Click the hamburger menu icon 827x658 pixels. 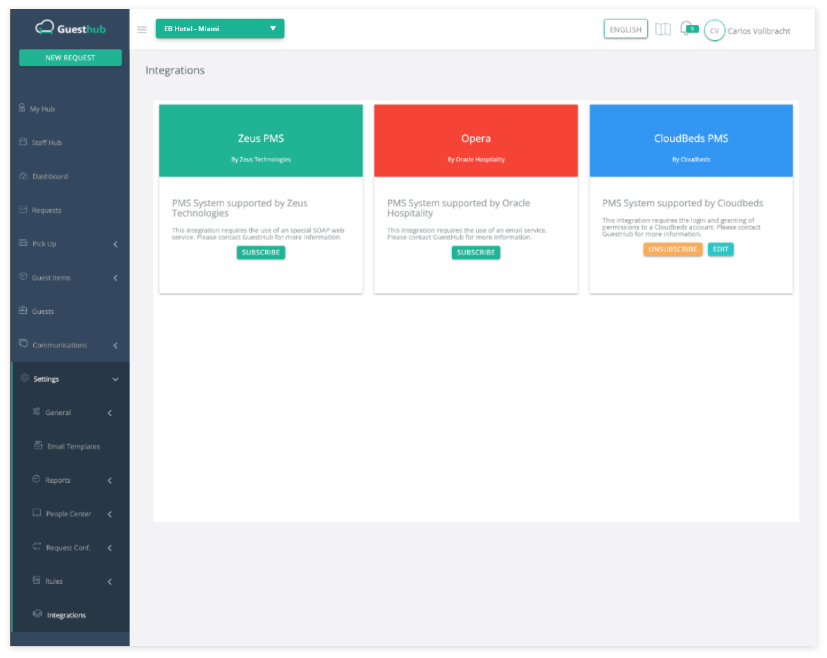[x=142, y=30]
